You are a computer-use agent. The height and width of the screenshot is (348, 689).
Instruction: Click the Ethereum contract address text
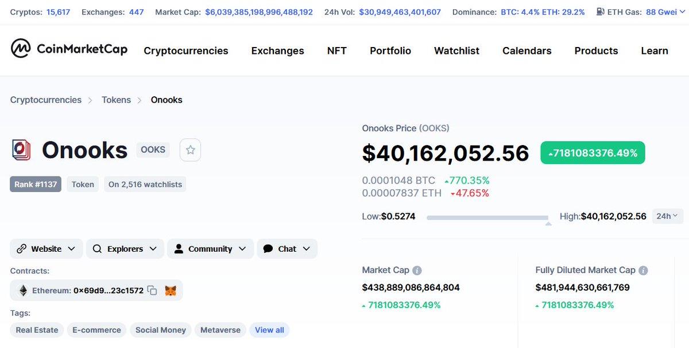point(109,291)
